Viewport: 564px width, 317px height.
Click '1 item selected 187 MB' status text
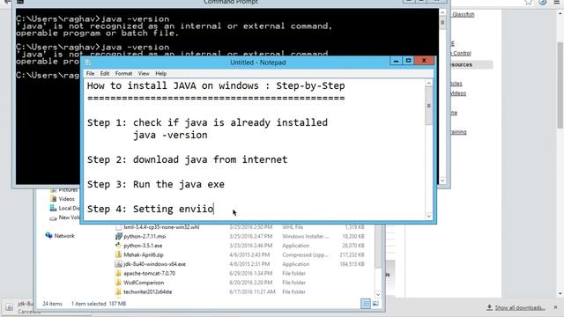[x=99, y=304]
